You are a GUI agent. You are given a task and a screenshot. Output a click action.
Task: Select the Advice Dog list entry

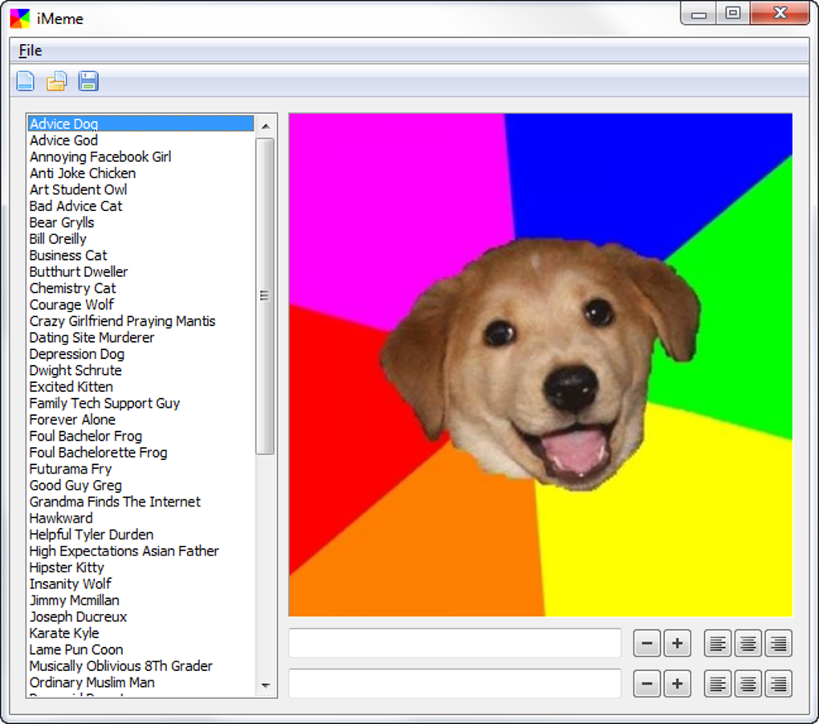(x=141, y=124)
